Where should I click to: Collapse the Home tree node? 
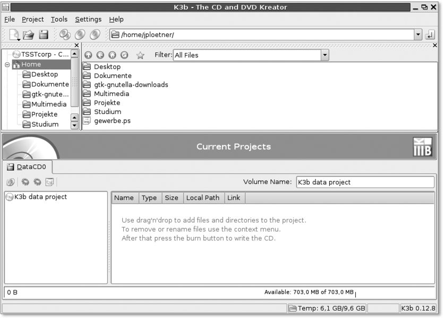click(x=7, y=65)
